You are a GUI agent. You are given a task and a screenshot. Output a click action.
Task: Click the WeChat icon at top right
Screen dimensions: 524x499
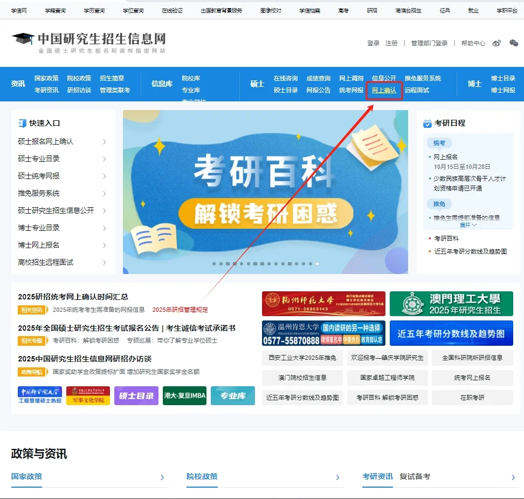[x=513, y=43]
